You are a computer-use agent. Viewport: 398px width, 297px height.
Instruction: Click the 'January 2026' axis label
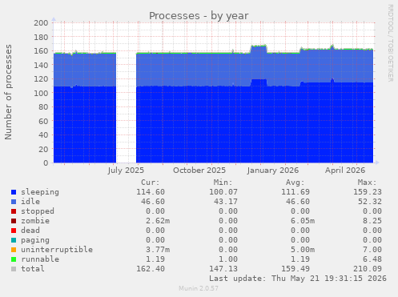point(273,171)
